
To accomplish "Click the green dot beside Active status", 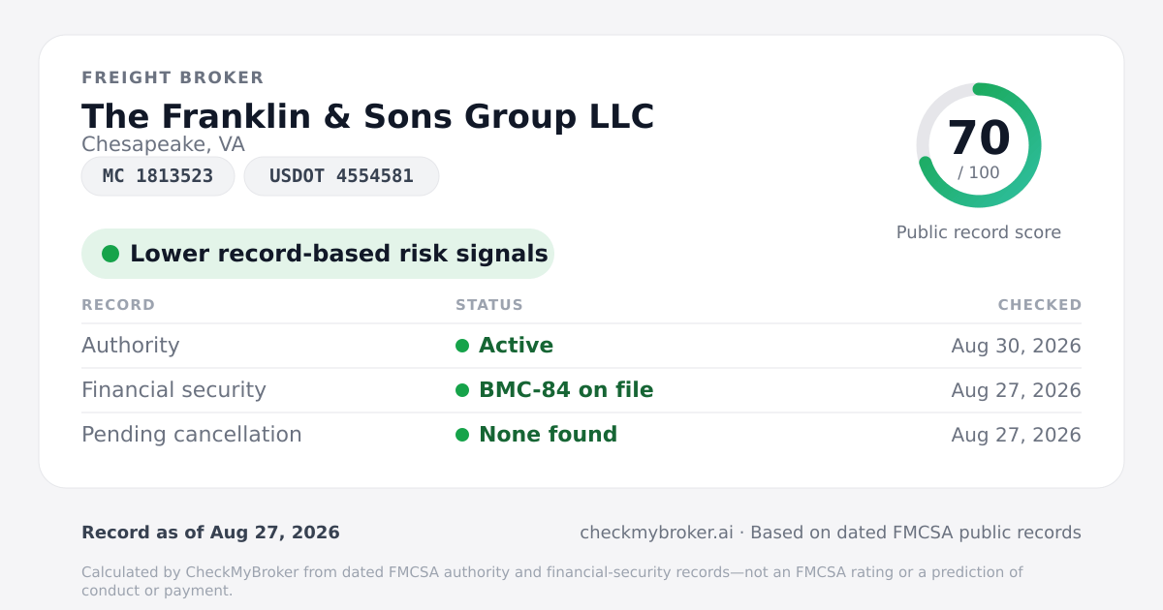I will coord(462,346).
